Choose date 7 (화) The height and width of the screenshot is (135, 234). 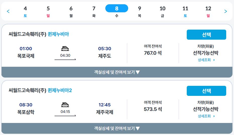point(94,11)
